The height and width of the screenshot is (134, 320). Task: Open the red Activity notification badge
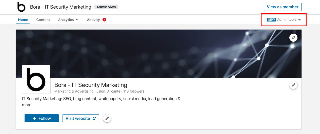pos(104,19)
